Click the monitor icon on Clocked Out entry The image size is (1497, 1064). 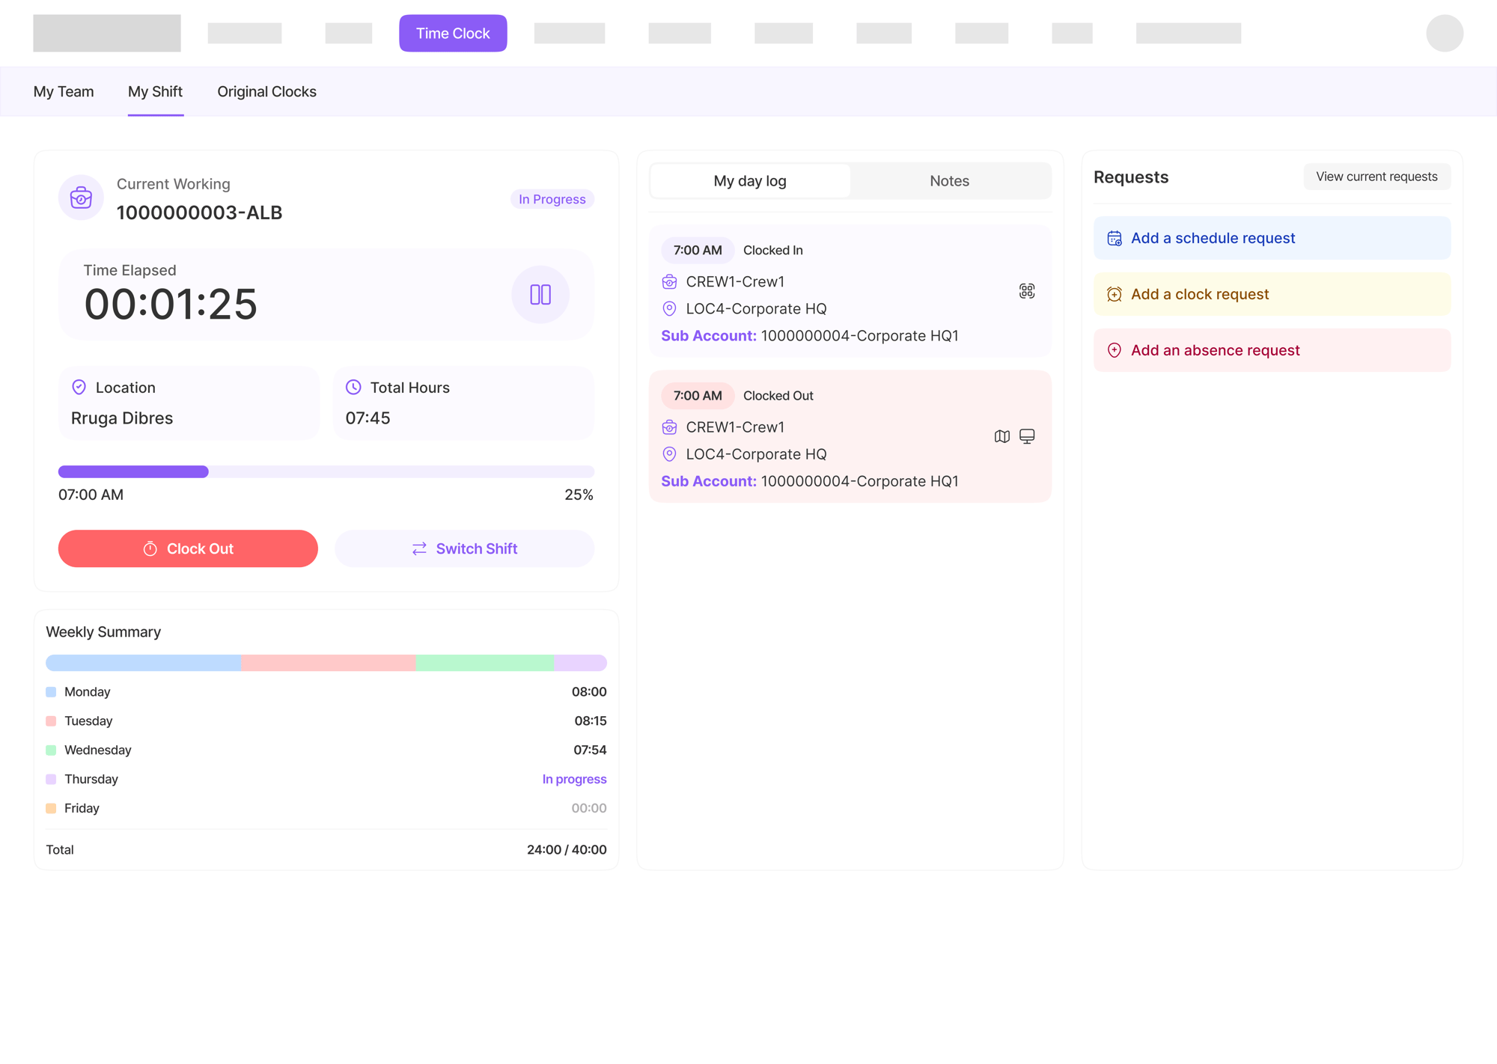1027,436
